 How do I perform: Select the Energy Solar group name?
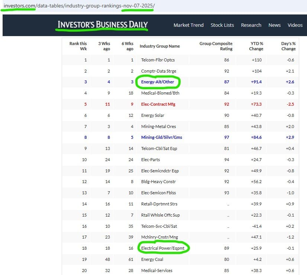coord(152,115)
